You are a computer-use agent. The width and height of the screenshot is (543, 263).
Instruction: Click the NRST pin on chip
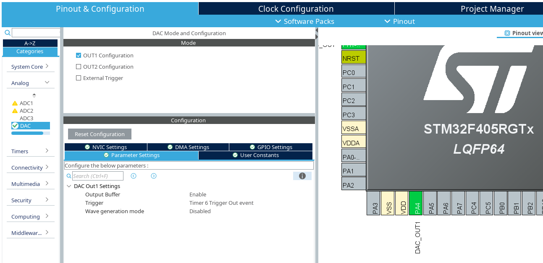354,57
